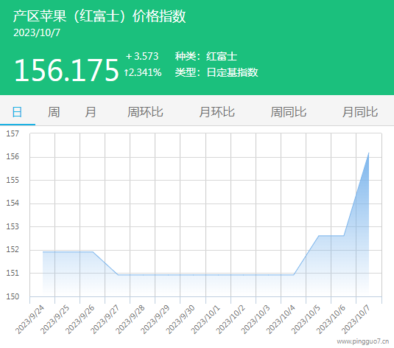
Task: Click the title 产区苹果（红富士）价格指数
Action: click(x=99, y=16)
